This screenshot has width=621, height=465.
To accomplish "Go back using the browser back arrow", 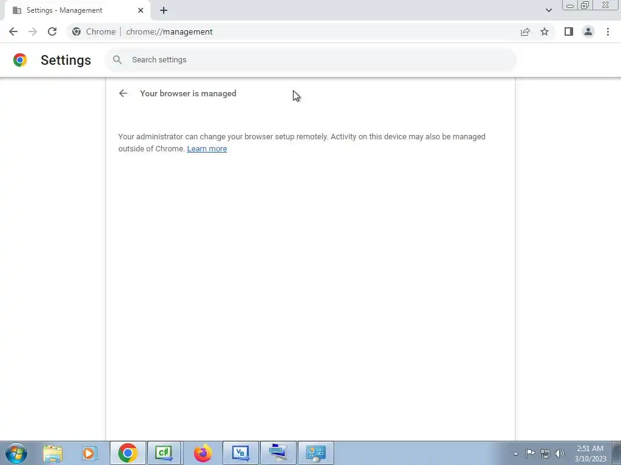I will (x=13, y=31).
